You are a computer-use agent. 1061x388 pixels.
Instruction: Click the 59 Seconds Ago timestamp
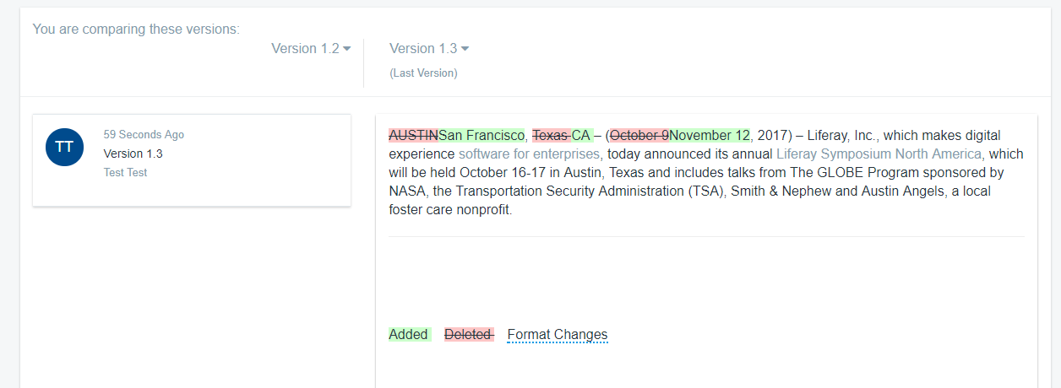click(144, 135)
